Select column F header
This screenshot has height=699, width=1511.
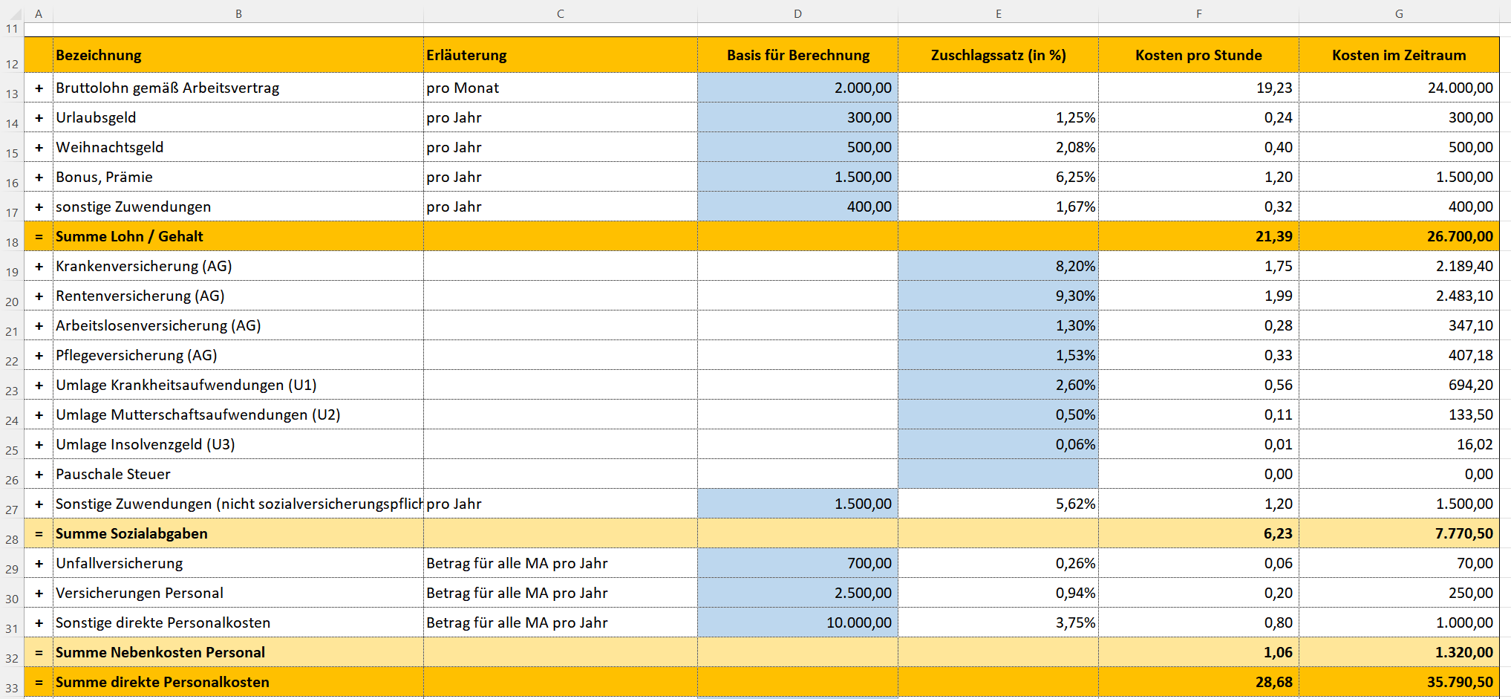click(1198, 13)
